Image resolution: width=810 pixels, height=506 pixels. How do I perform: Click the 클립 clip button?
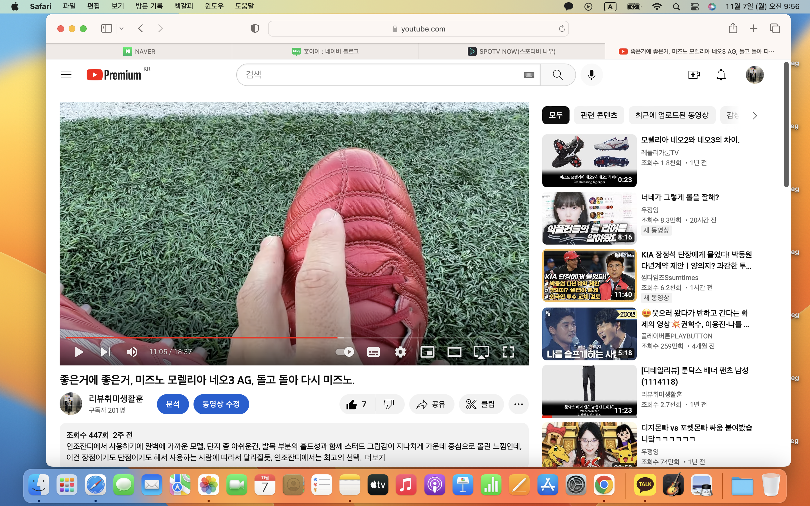[x=481, y=404]
